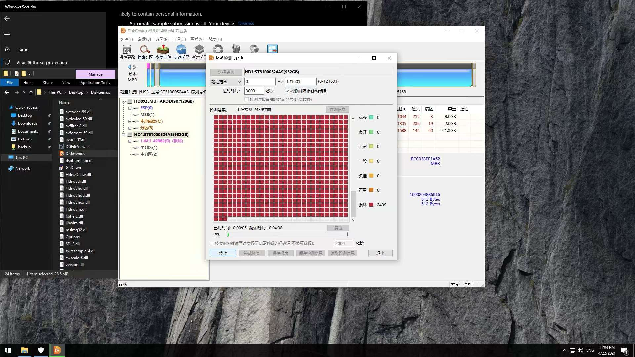Screen dimensions: 635x357
Task: Open Windows Security from the taskbar
Action: click(41, 350)
